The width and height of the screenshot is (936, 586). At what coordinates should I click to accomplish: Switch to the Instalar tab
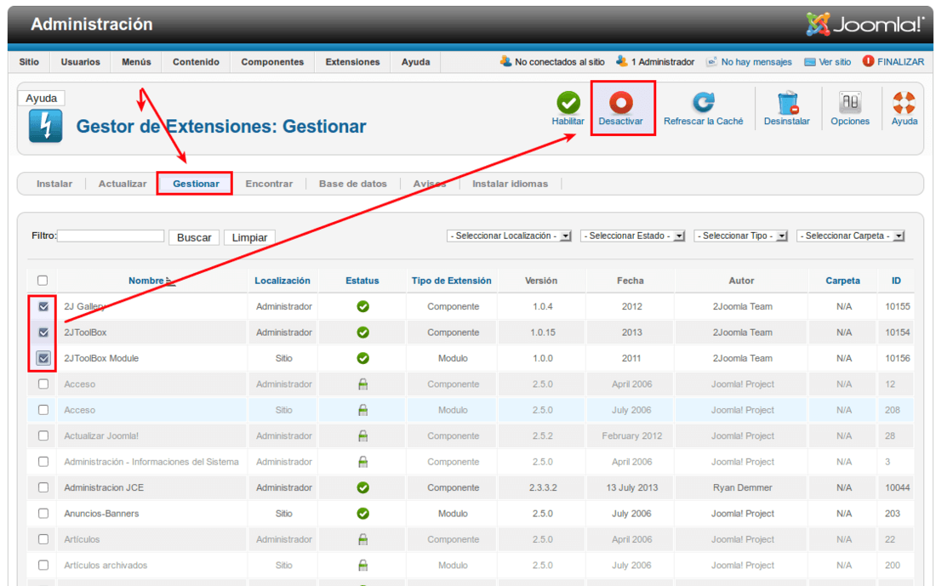pos(54,184)
